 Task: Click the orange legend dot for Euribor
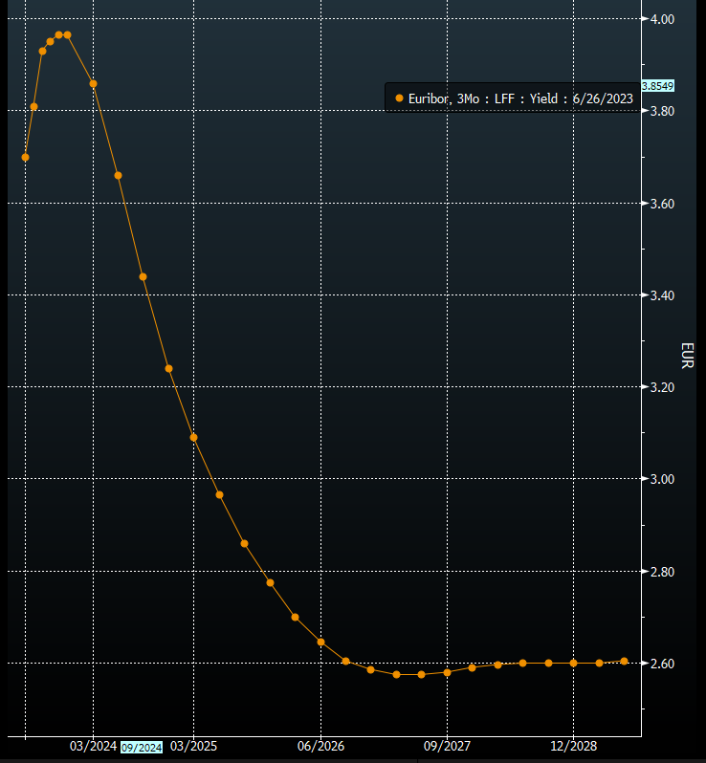(399, 98)
